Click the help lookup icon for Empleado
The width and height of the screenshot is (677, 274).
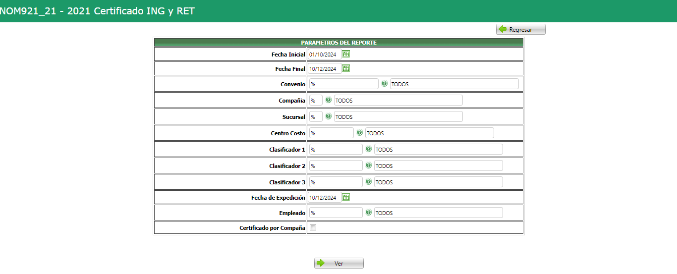(x=368, y=213)
